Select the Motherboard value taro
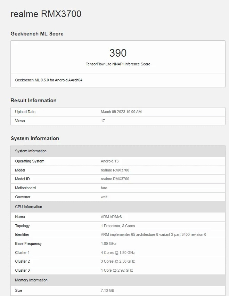The height and width of the screenshot is (296, 229). pyautogui.click(x=104, y=188)
